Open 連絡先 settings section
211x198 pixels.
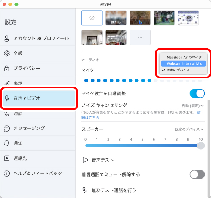tap(38, 158)
